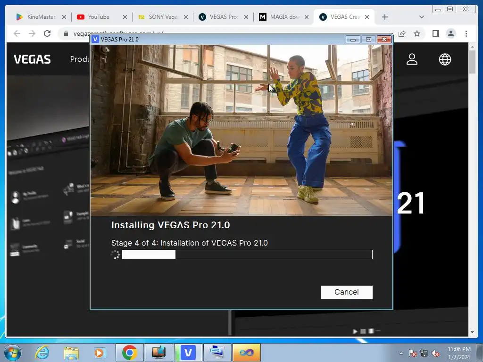Viewport: 483px width, 362px height.
Task: Close the SONY Vegas tab
Action: click(186, 17)
